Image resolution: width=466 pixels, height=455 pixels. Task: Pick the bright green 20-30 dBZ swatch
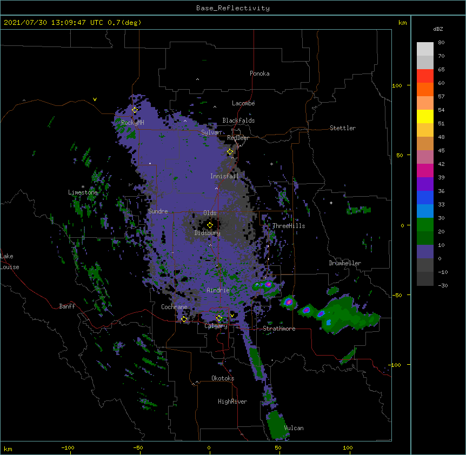click(425, 225)
